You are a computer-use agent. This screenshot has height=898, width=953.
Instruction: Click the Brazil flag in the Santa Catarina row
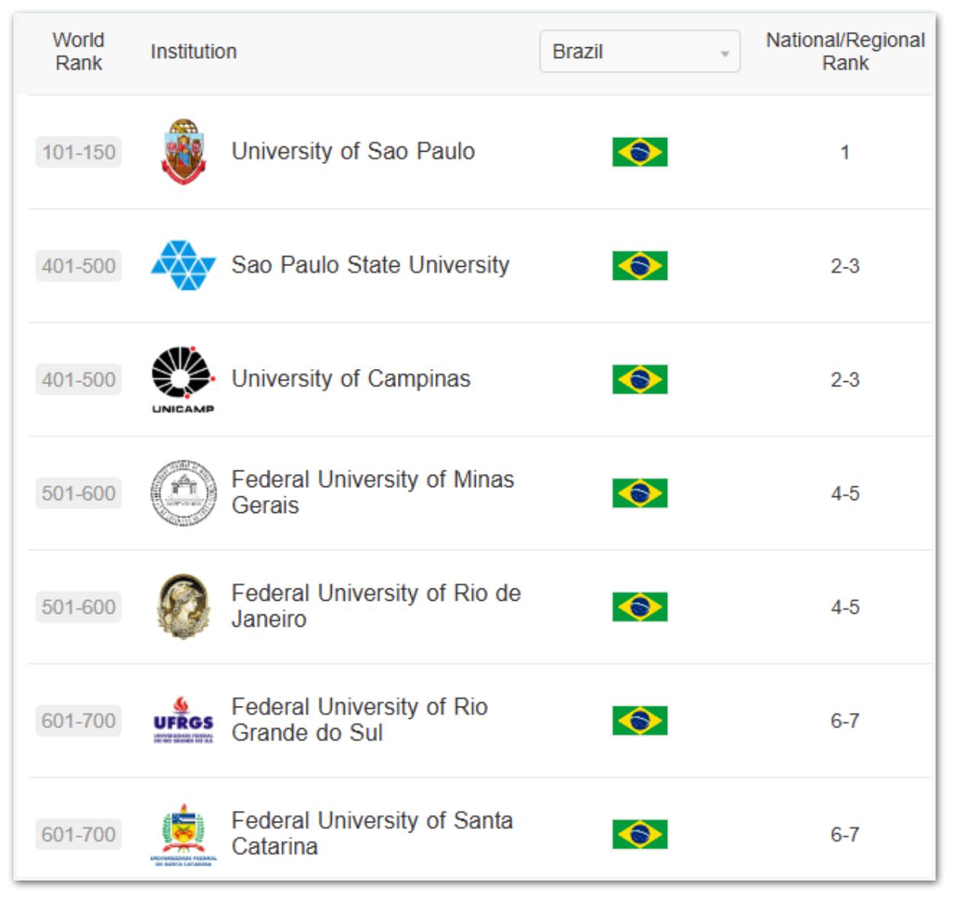click(640, 834)
